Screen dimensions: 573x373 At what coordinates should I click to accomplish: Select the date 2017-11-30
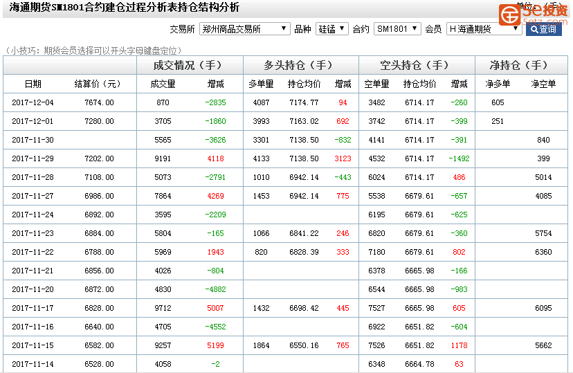pyautogui.click(x=33, y=140)
